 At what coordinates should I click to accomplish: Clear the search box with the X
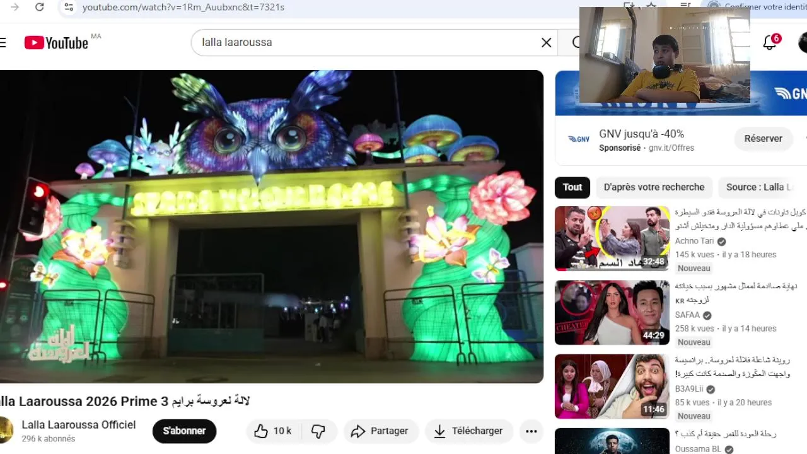click(x=546, y=42)
